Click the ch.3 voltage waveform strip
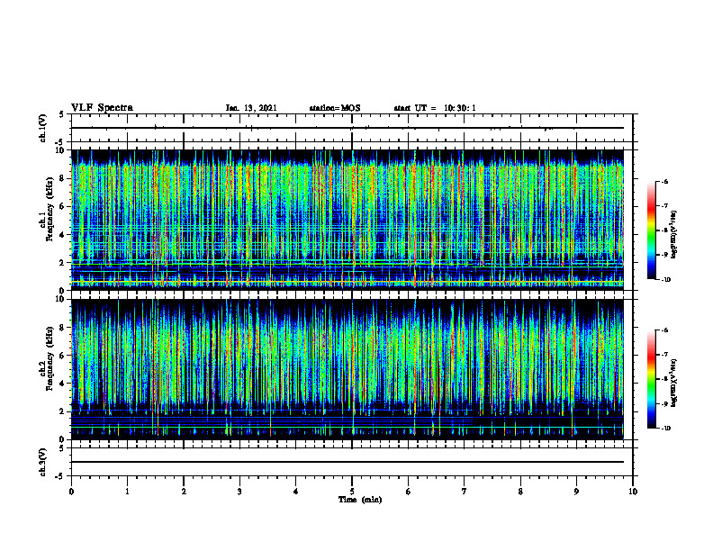The image size is (713, 551). pyautogui.click(x=347, y=462)
